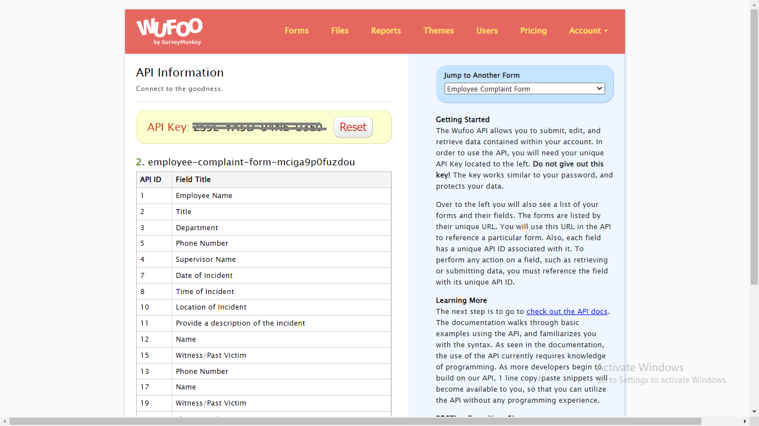Screen dimensions: 759x426
Task: Switch to the Reports tab
Action: click(x=386, y=31)
